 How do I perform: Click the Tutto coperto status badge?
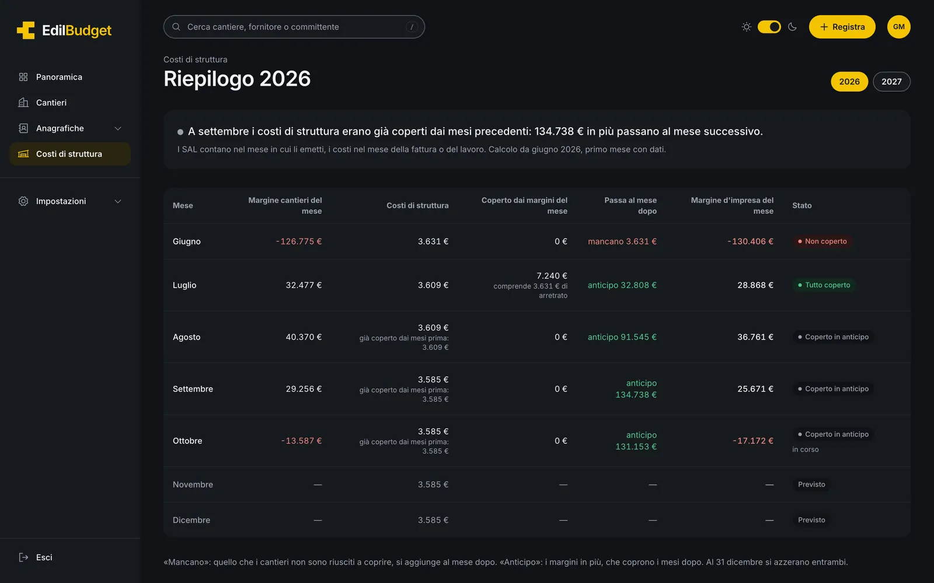click(824, 285)
